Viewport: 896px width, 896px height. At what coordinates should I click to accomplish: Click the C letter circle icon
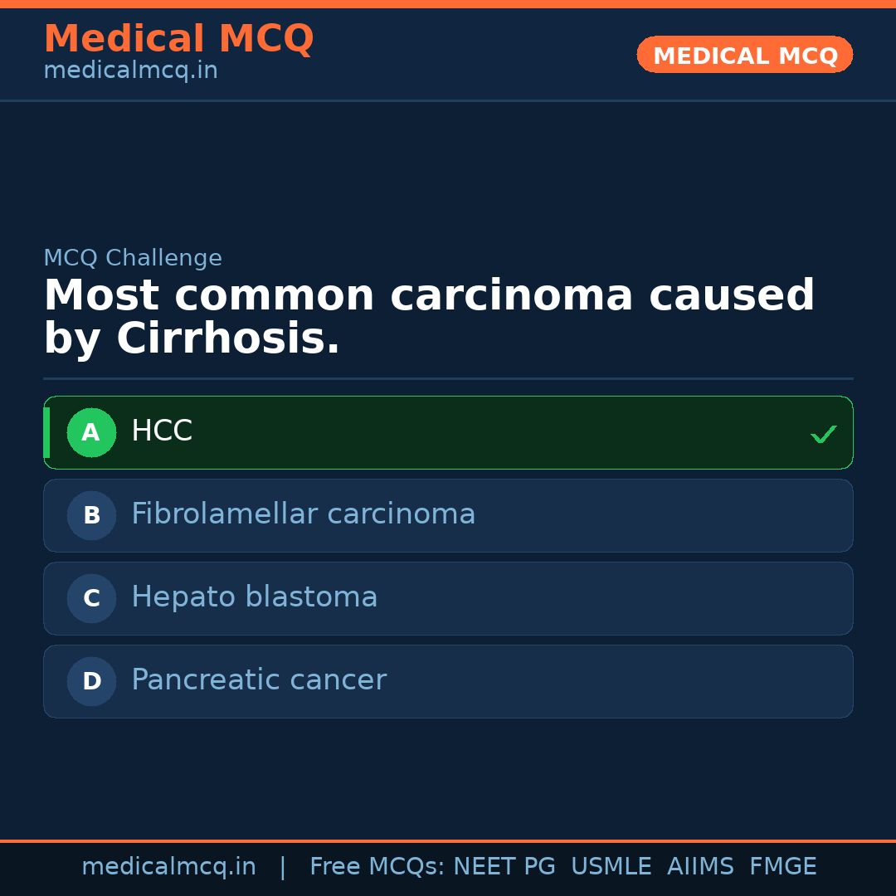pos(91,598)
